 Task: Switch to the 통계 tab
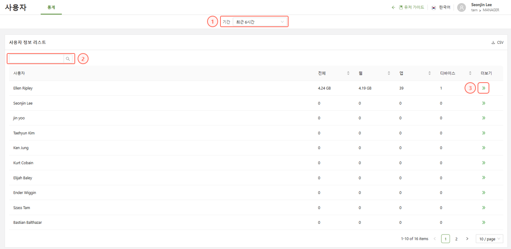click(51, 7)
